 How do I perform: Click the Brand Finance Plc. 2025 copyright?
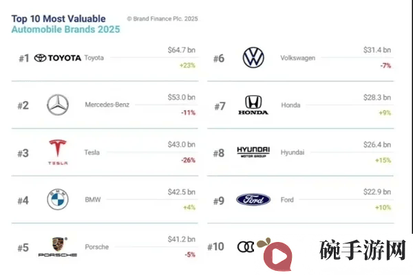point(162,19)
